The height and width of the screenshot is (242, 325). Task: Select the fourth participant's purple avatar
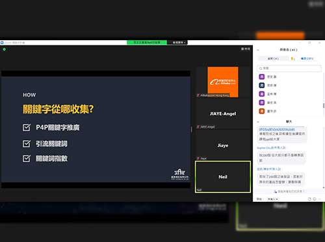coord(262,103)
